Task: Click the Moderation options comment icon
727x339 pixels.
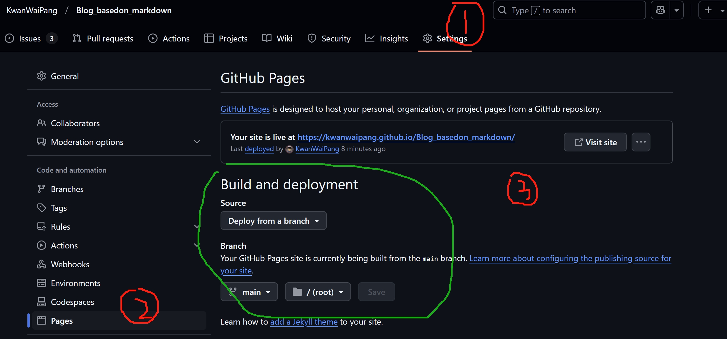Action: 42,142
